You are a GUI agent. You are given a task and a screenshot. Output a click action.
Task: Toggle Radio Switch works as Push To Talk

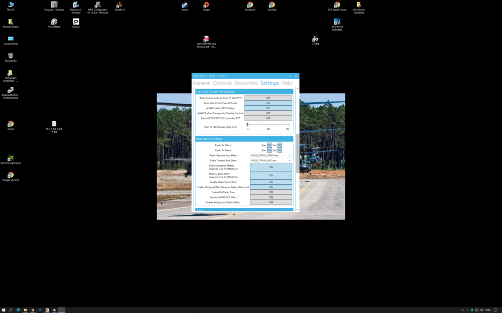[269, 98]
